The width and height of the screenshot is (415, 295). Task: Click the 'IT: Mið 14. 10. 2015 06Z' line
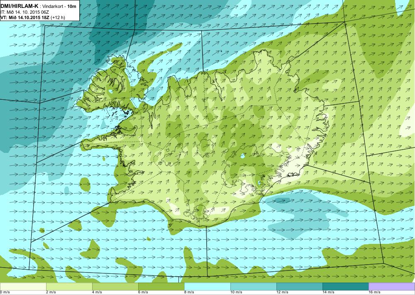[x=24, y=12]
